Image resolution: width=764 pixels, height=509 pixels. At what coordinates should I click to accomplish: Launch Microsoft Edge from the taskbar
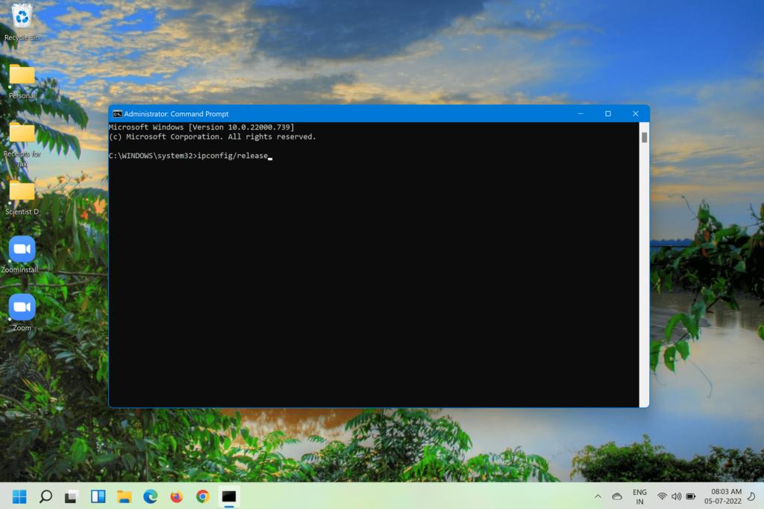pos(151,496)
